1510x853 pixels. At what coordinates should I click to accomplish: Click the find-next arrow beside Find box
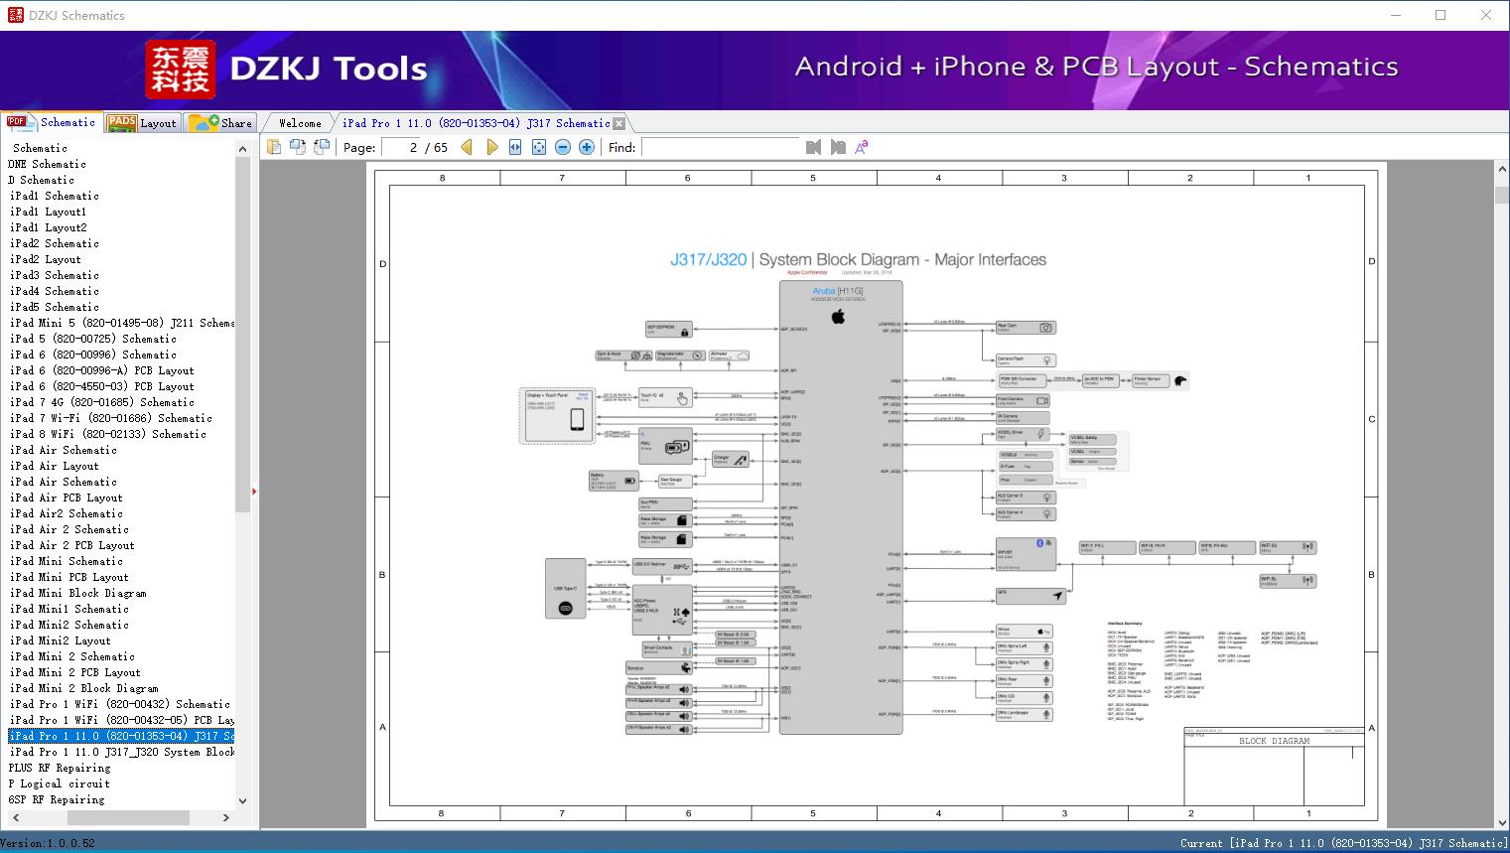[836, 146]
